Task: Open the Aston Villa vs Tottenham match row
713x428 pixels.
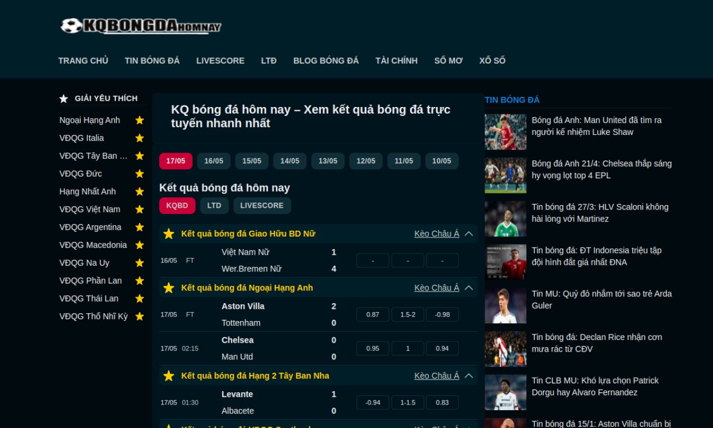Action: [319, 314]
